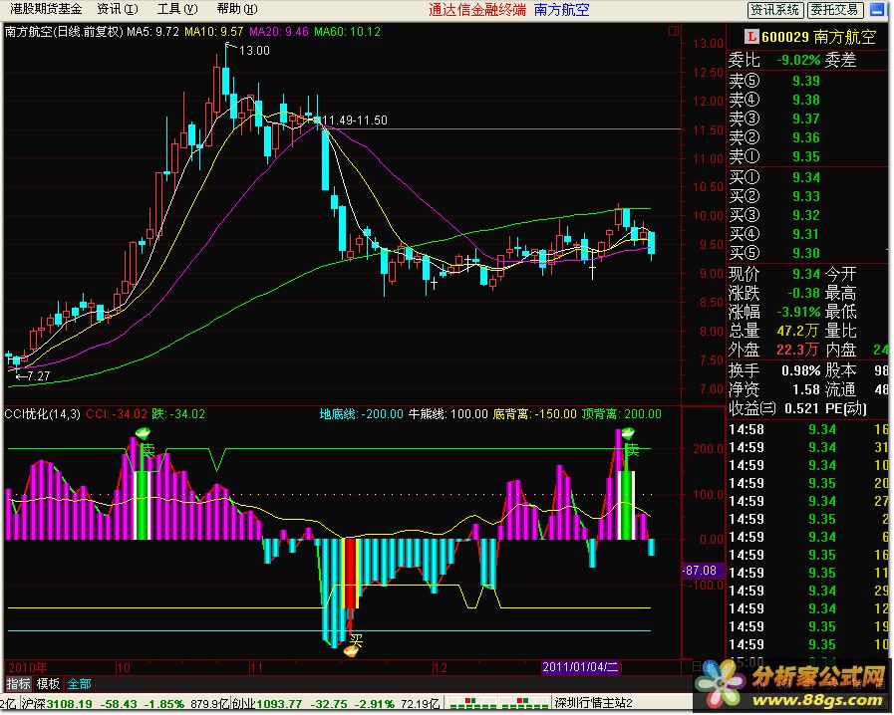
Task: Open the 资讯(I) menu
Action: (x=118, y=9)
